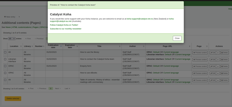Click pencil Edit icon for How to use eBooks
This screenshot has height=107, width=232.
(211, 73)
